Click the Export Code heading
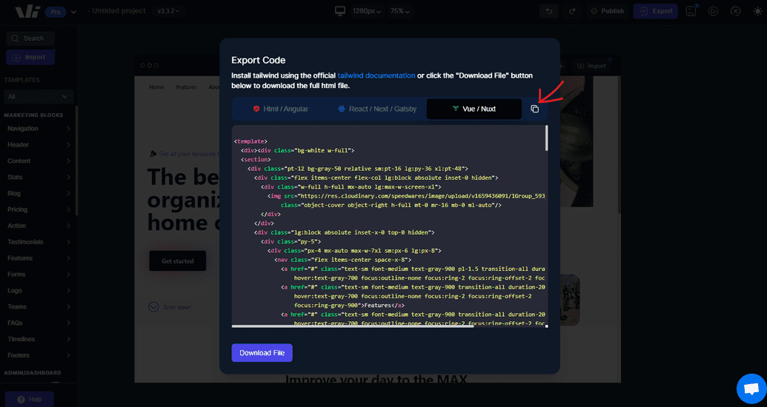 (259, 61)
